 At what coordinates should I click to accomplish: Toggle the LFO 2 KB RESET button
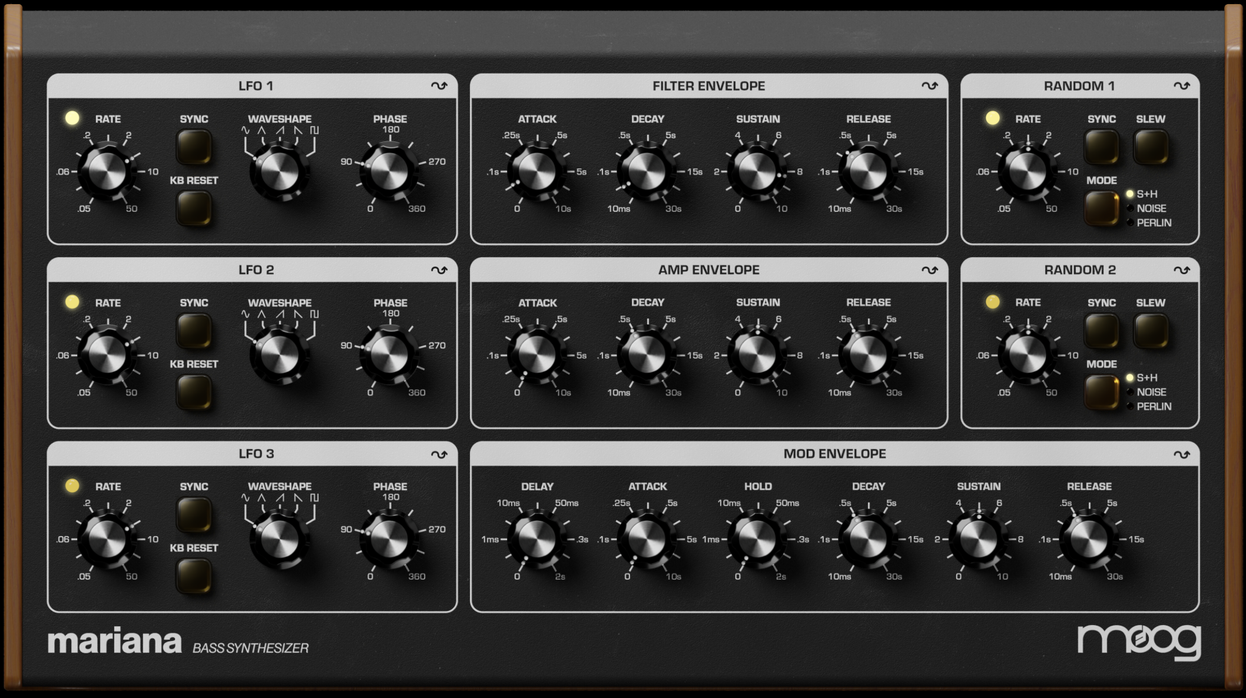[194, 392]
